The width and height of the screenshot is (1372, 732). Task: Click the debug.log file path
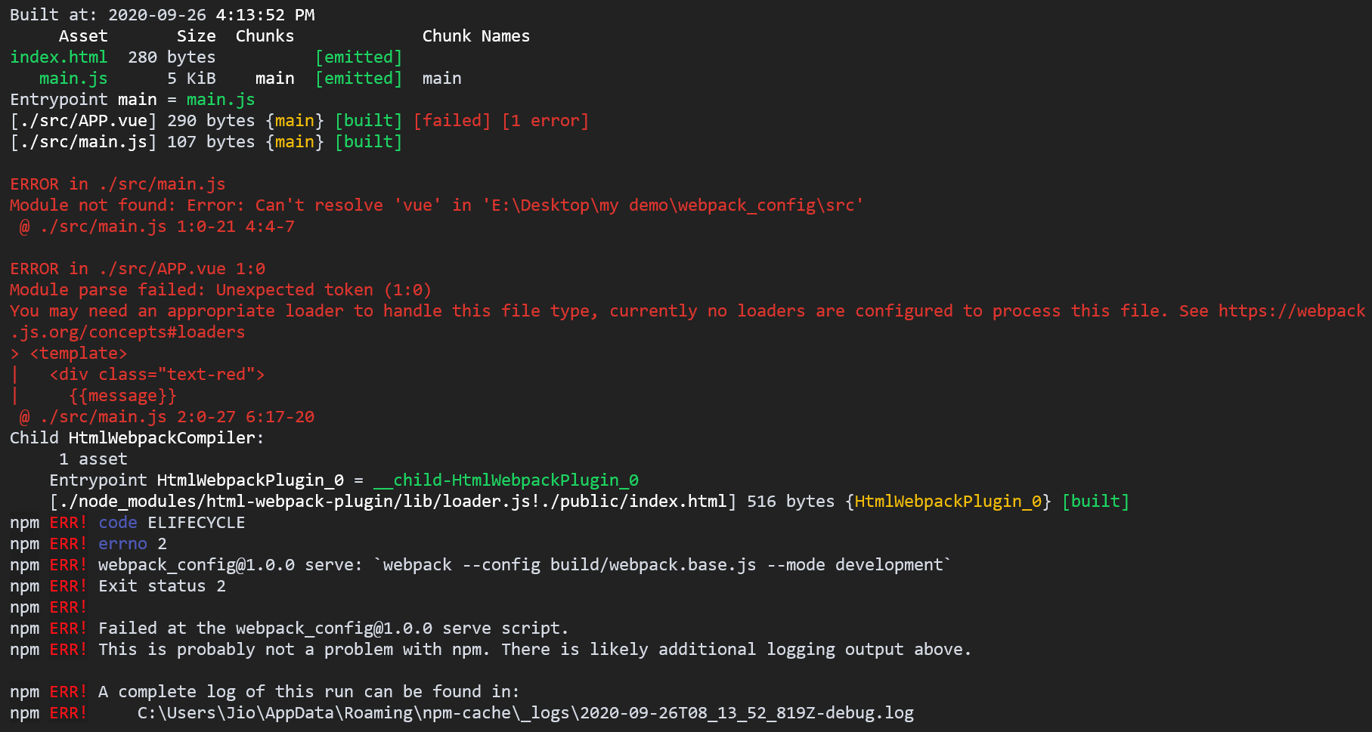(526, 713)
